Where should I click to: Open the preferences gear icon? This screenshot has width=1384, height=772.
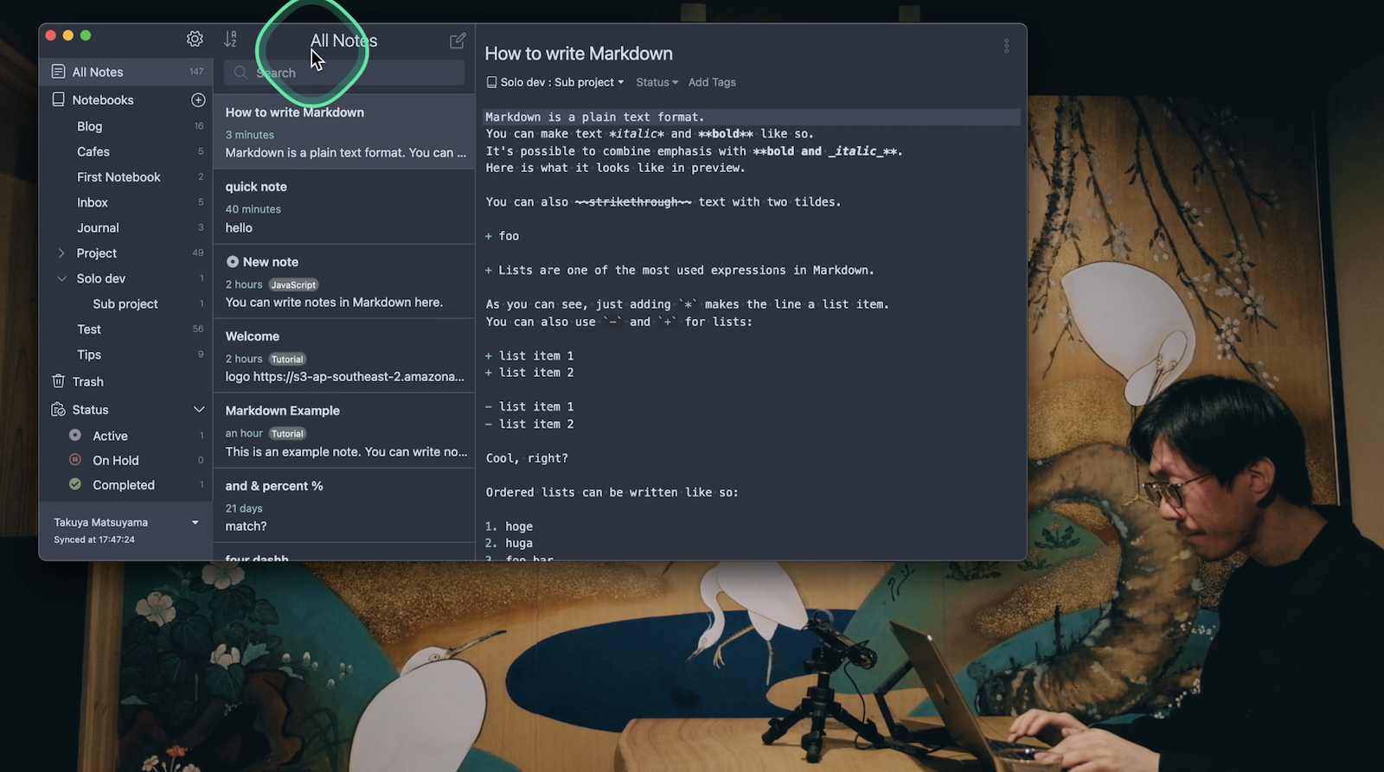coord(195,39)
